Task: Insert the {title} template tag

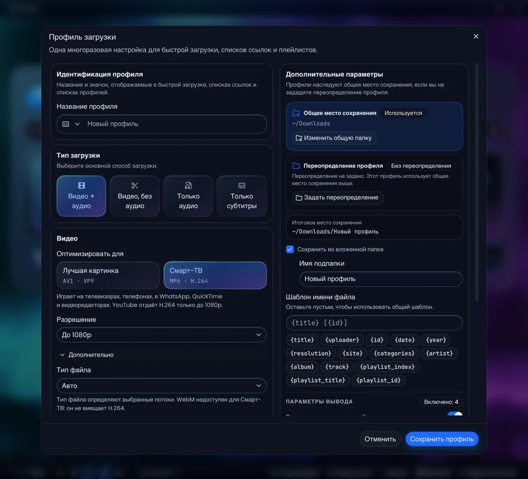Action: (303, 340)
